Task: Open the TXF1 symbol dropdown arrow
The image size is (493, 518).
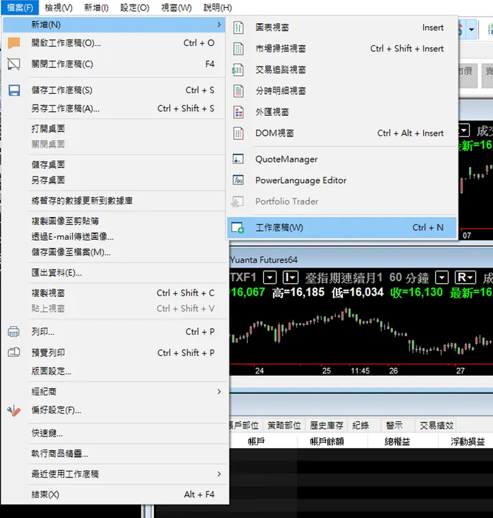Action: point(270,278)
